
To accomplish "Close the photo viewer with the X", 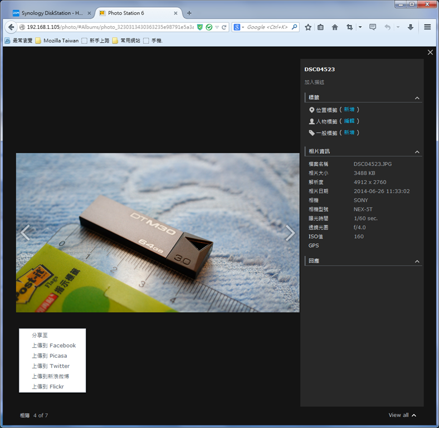I will (430, 52).
